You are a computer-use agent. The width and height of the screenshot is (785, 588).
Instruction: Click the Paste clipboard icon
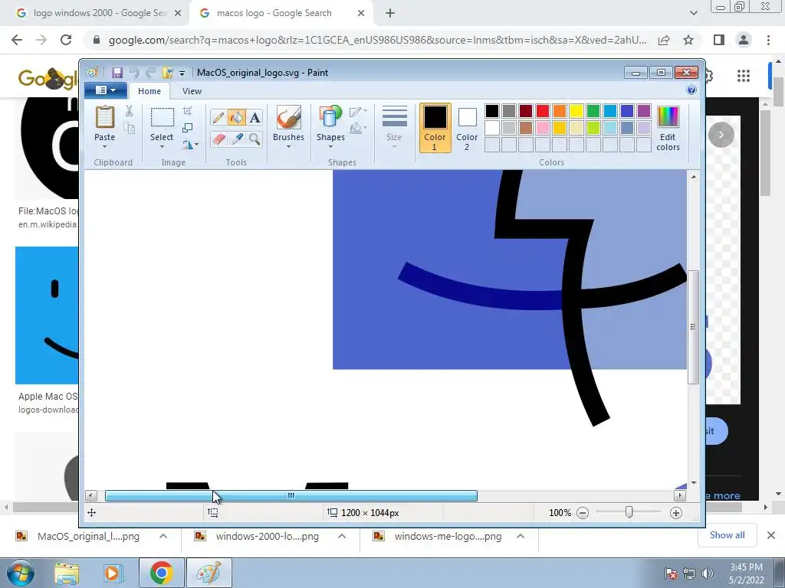click(x=104, y=118)
